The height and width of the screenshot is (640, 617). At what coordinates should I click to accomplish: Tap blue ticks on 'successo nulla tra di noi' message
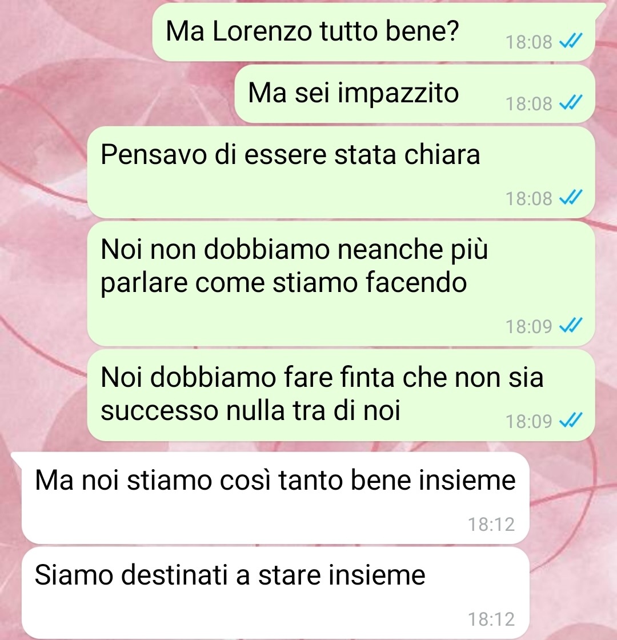tap(571, 420)
